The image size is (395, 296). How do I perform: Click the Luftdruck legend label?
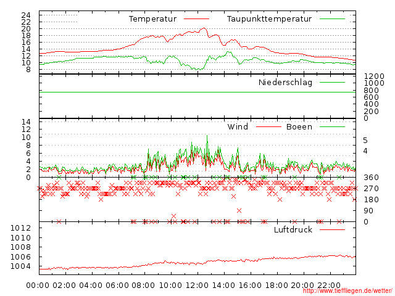[x=293, y=229]
